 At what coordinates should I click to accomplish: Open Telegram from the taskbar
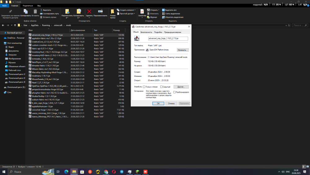122,172
